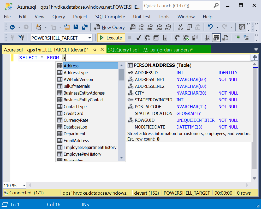
Task: Click the IntelliSense Enabled icon
Action: coord(165,38)
